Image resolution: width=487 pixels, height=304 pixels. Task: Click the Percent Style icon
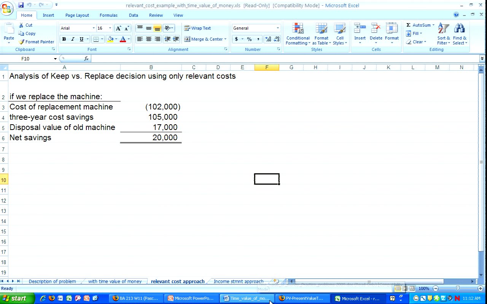pos(249,39)
